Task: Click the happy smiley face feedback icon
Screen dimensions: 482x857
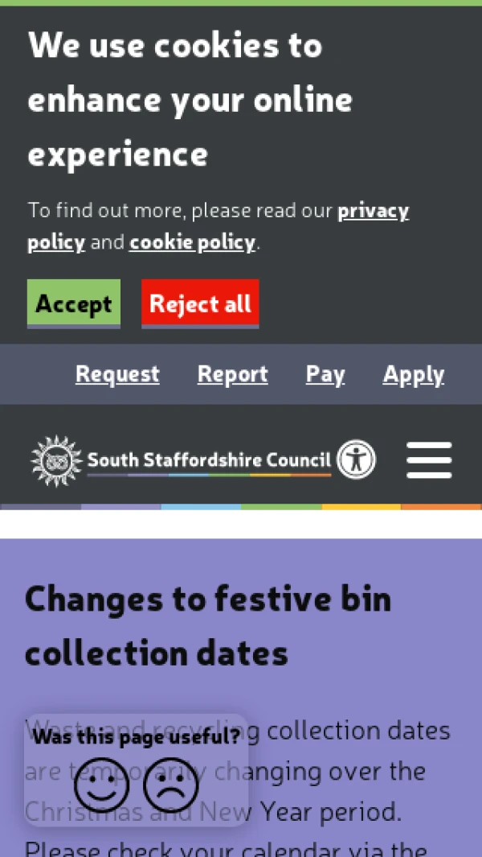Action: (x=102, y=785)
